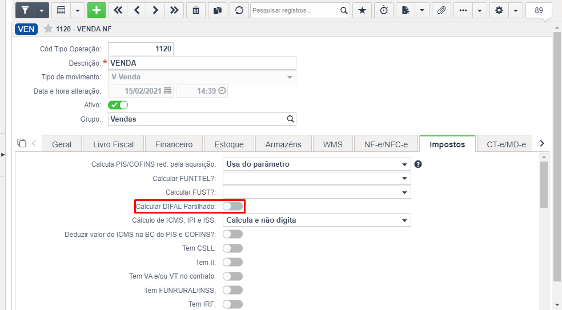Toggle the Tem CSLL switch

[232, 248]
